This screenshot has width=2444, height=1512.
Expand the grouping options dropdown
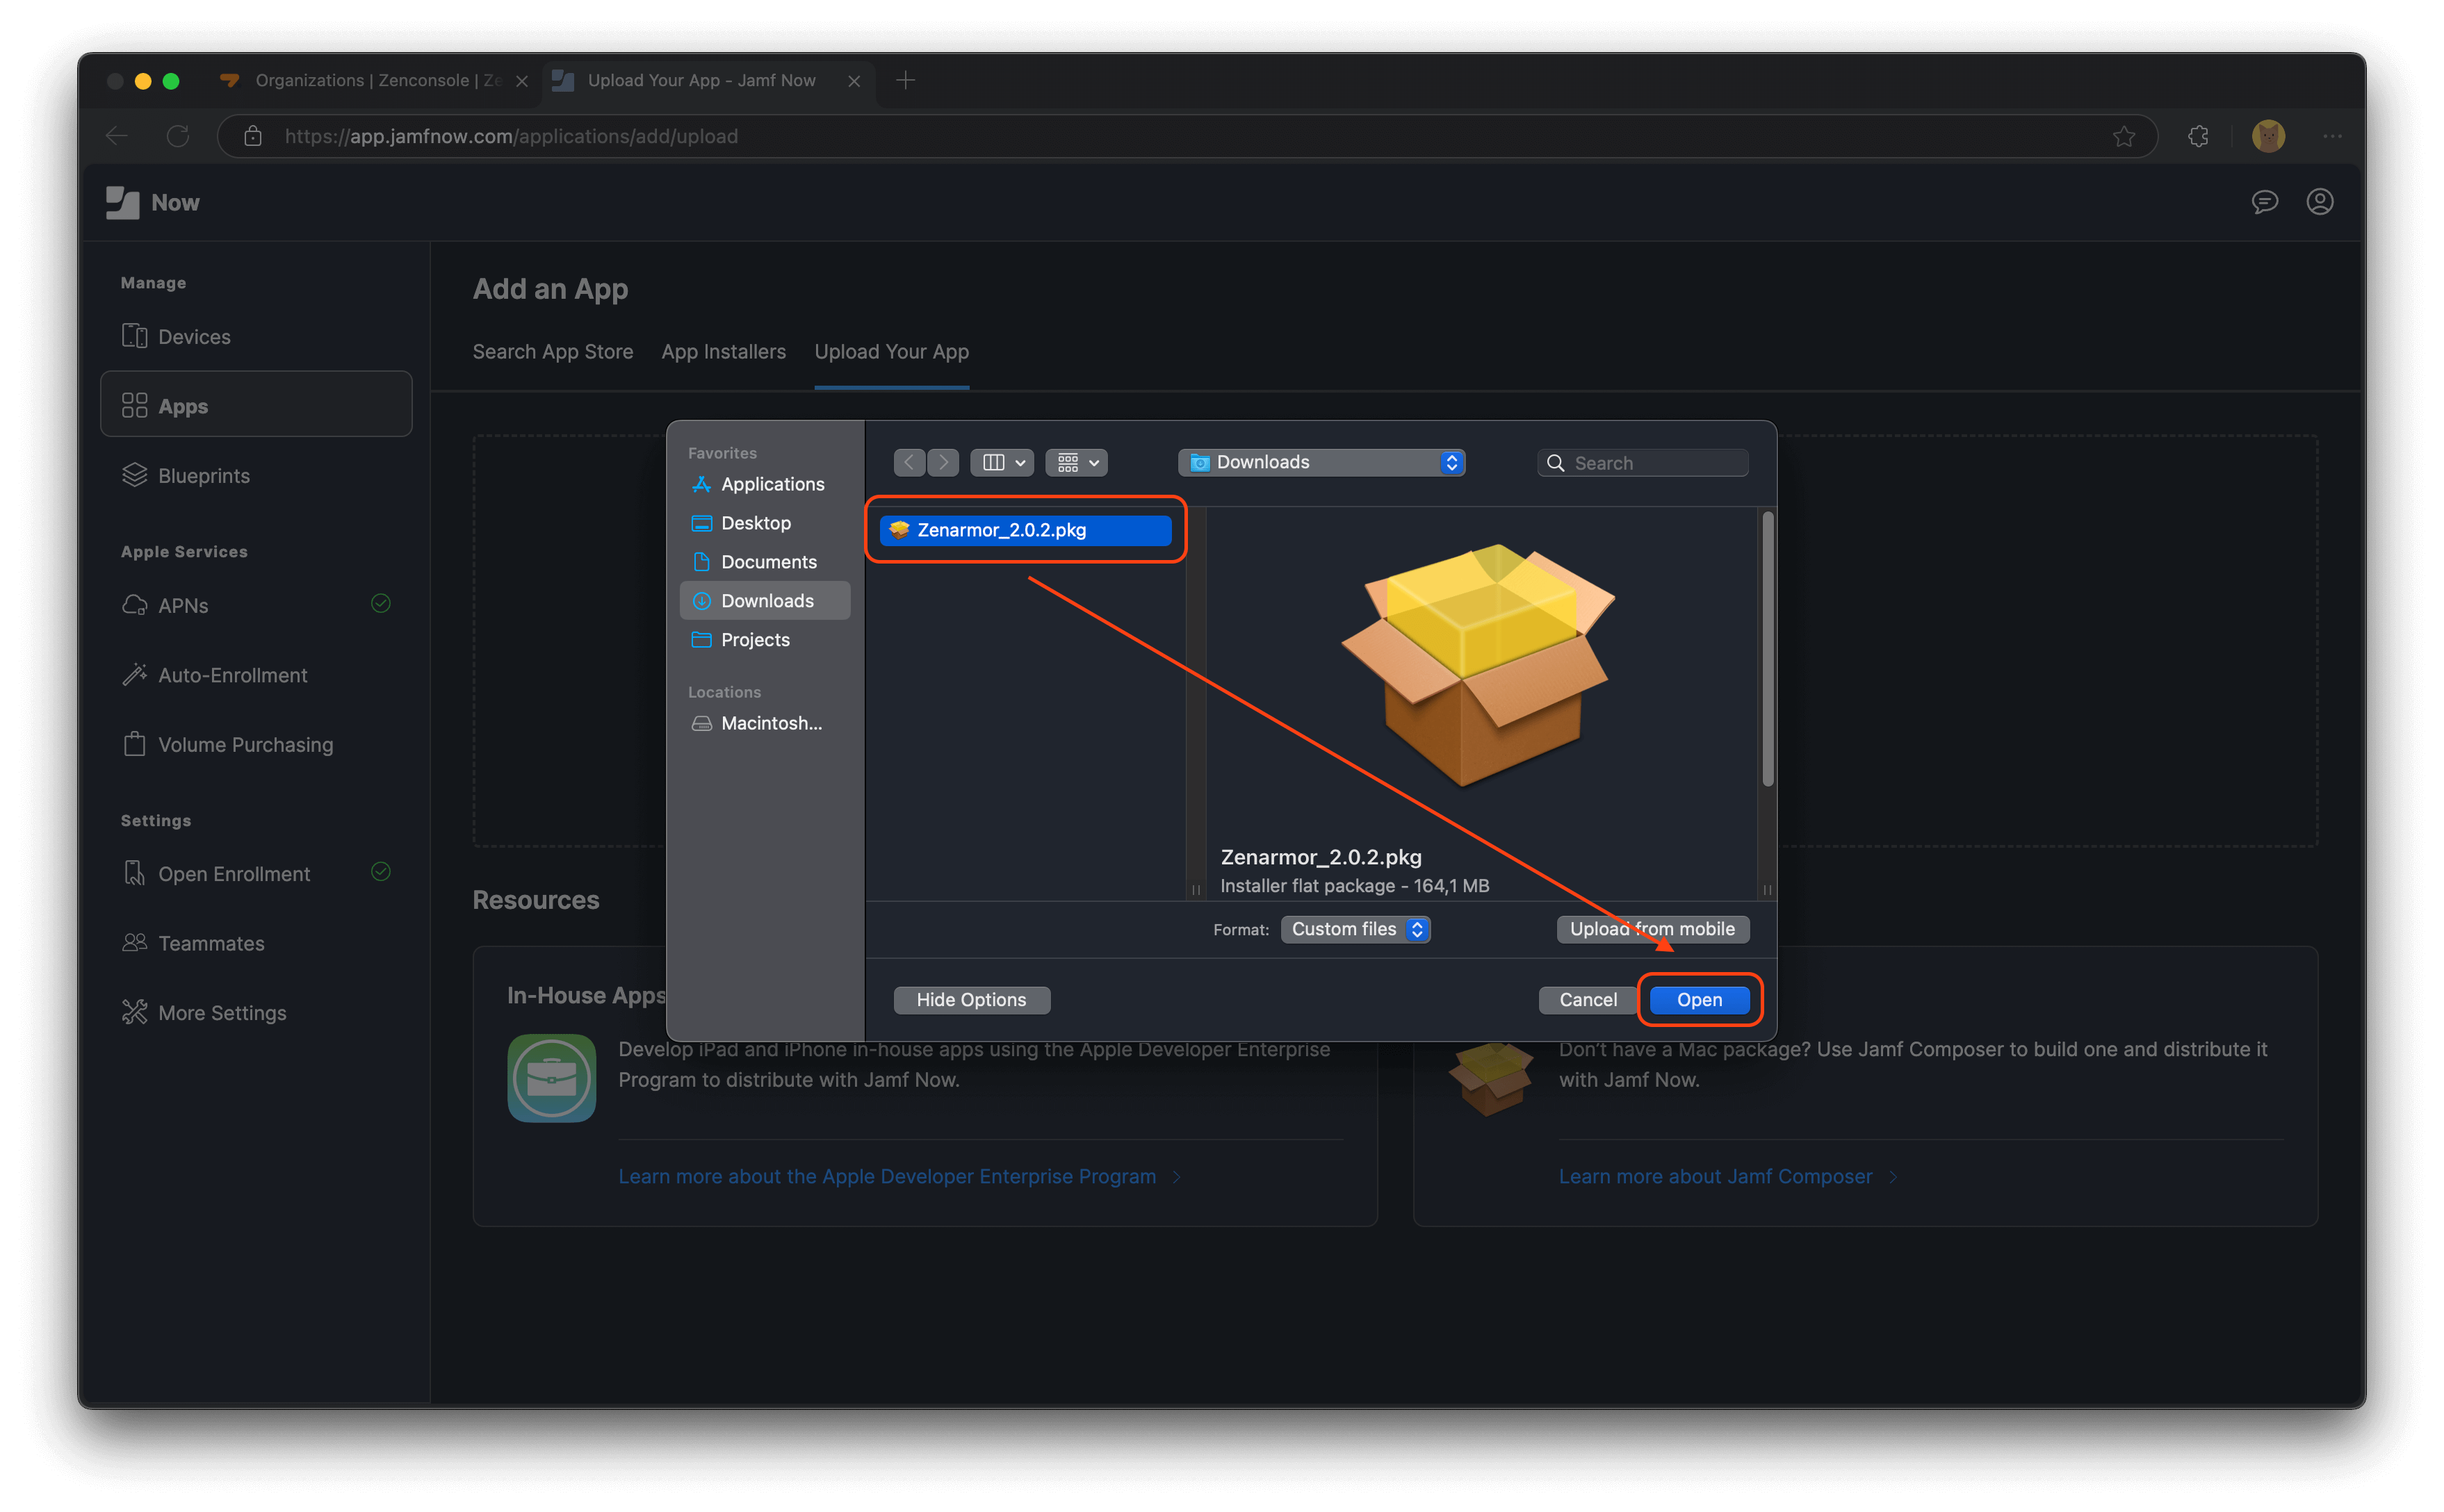click(1077, 462)
